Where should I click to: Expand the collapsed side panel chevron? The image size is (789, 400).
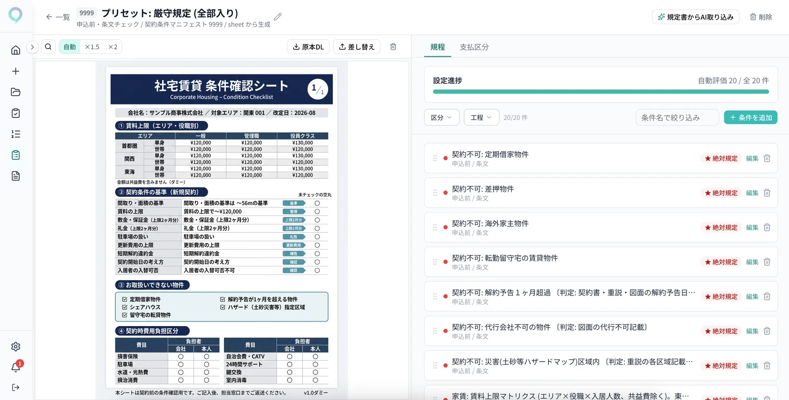pyautogui.click(x=32, y=47)
